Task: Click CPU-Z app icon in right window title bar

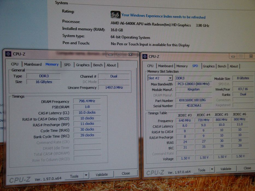Action: point(145,56)
